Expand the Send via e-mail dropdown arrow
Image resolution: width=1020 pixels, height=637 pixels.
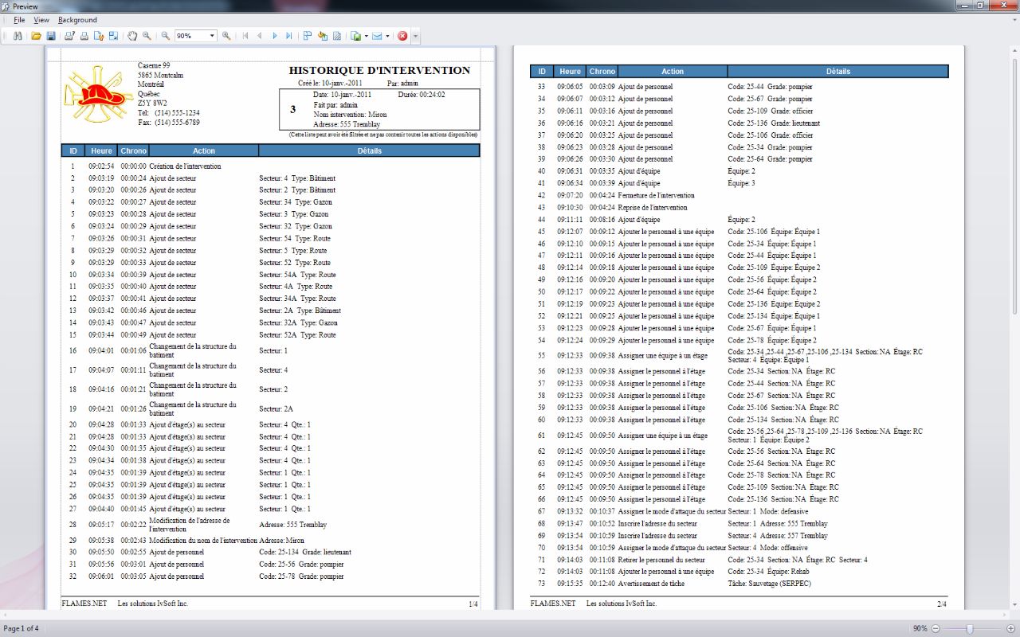[x=388, y=36]
